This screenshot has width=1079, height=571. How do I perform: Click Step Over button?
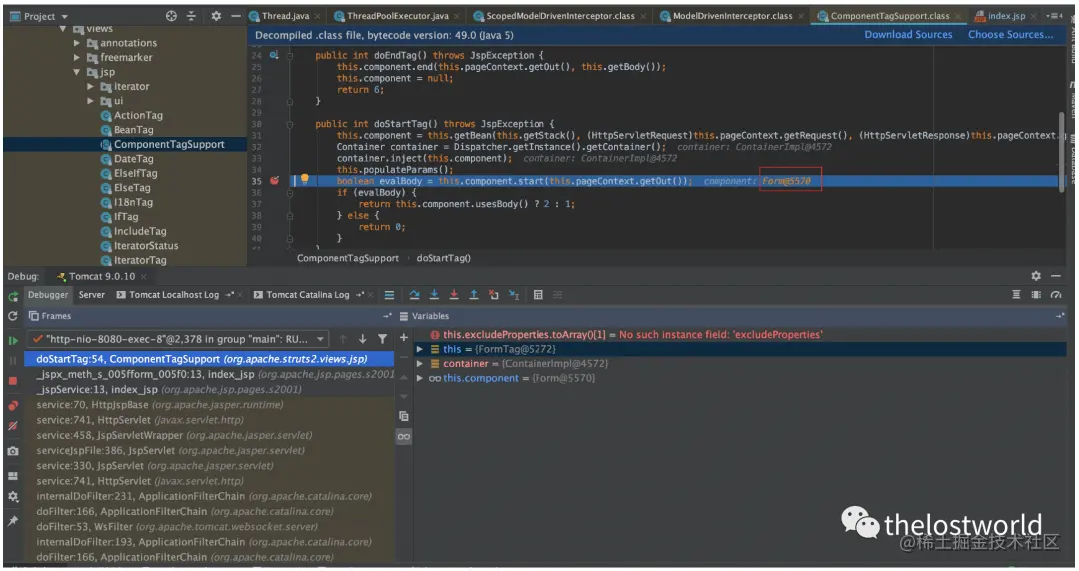(x=414, y=295)
